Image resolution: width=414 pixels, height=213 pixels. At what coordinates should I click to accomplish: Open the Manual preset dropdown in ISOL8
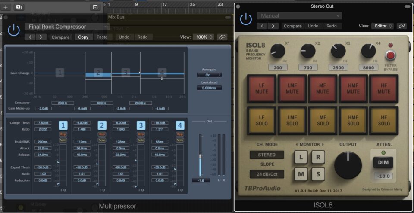(x=299, y=16)
